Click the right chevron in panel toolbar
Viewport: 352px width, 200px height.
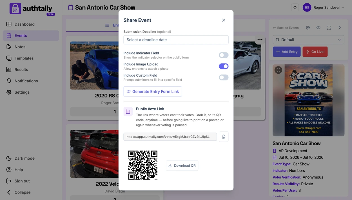340,28
